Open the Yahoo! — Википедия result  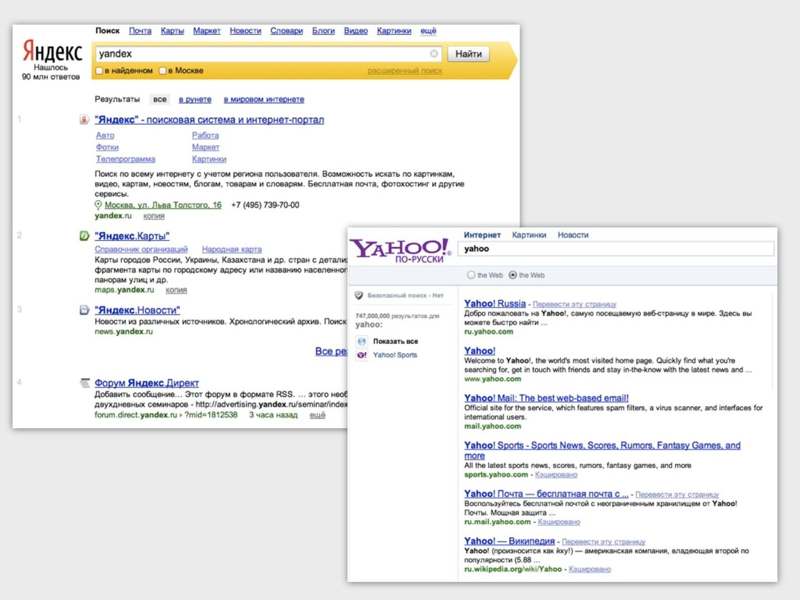(509, 541)
